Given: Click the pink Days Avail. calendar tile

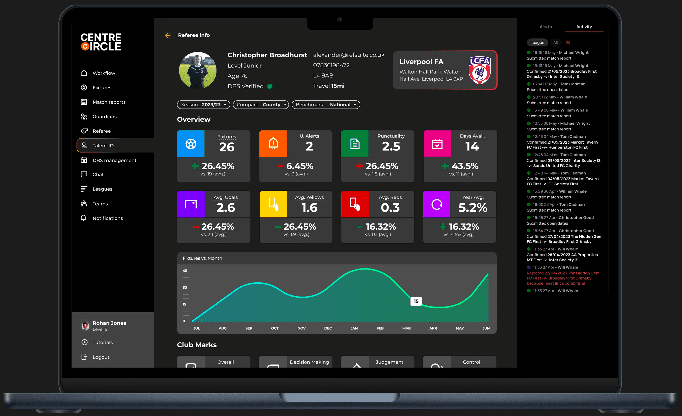Looking at the screenshot, I should coord(437,144).
